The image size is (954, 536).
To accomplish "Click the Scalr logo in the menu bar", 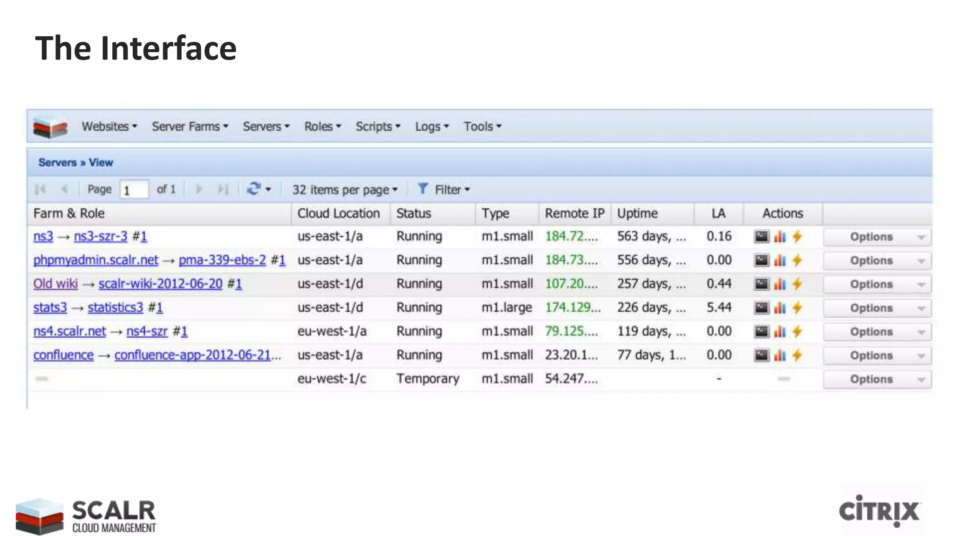I will pos(50,127).
